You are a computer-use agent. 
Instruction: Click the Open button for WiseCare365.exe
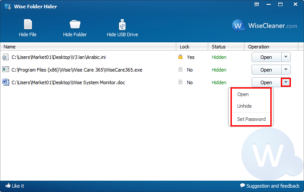pyautogui.click(x=266, y=70)
